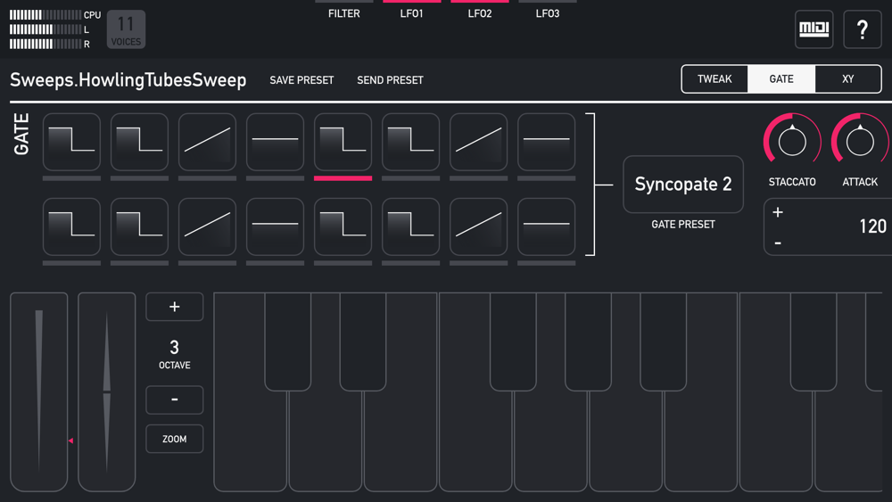Viewport: 892px width, 502px height.
Task: Open preset name Sweeps.HowlingTubesSweep
Action: pyautogui.click(x=128, y=79)
